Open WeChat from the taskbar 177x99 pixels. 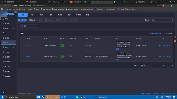click(77, 97)
